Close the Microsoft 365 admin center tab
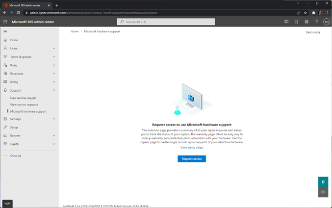 tap(49, 5)
